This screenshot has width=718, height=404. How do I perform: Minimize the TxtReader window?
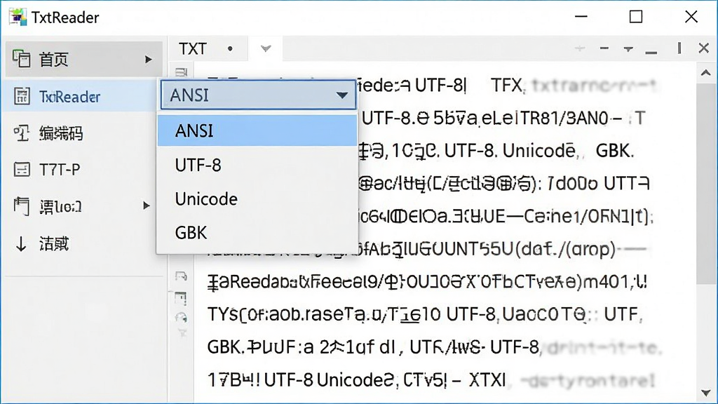click(581, 17)
